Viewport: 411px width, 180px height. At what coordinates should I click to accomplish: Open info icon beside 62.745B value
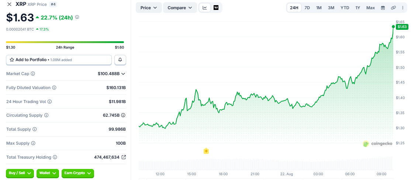(123, 115)
